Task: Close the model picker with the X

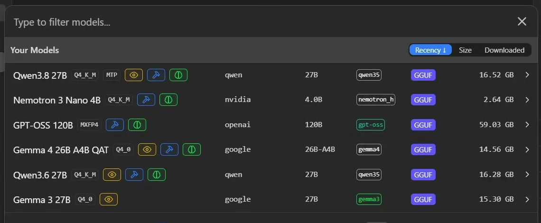Action: coord(522,21)
